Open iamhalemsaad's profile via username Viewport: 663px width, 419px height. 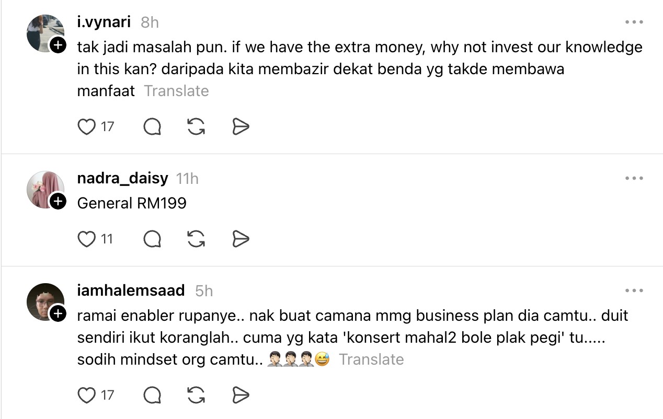point(131,290)
